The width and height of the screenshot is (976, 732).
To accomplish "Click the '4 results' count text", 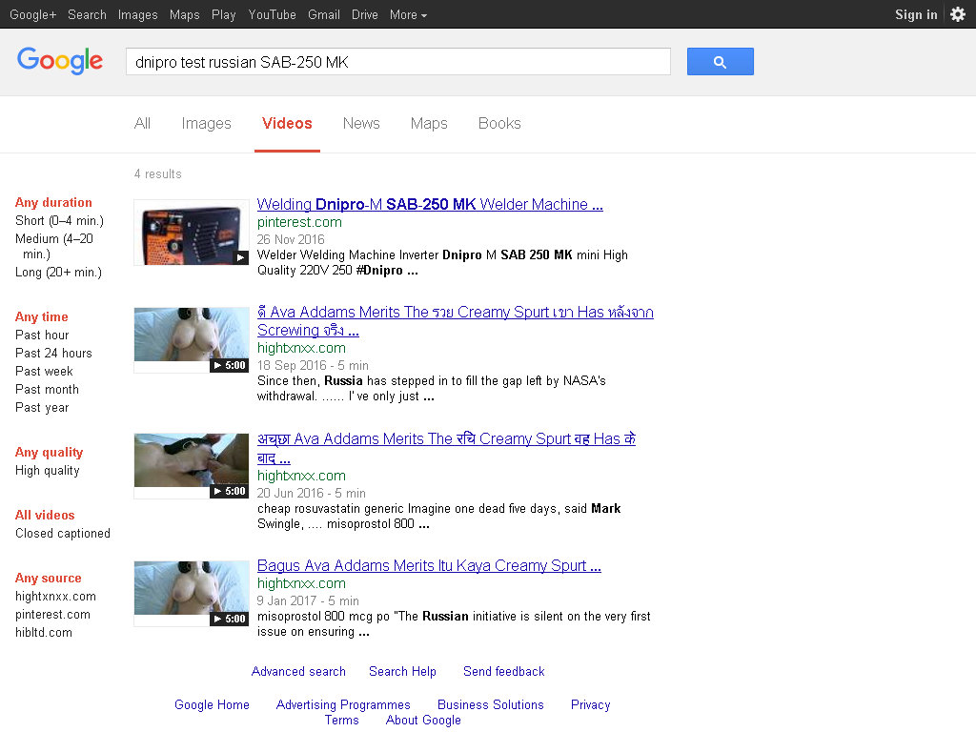I will [158, 173].
